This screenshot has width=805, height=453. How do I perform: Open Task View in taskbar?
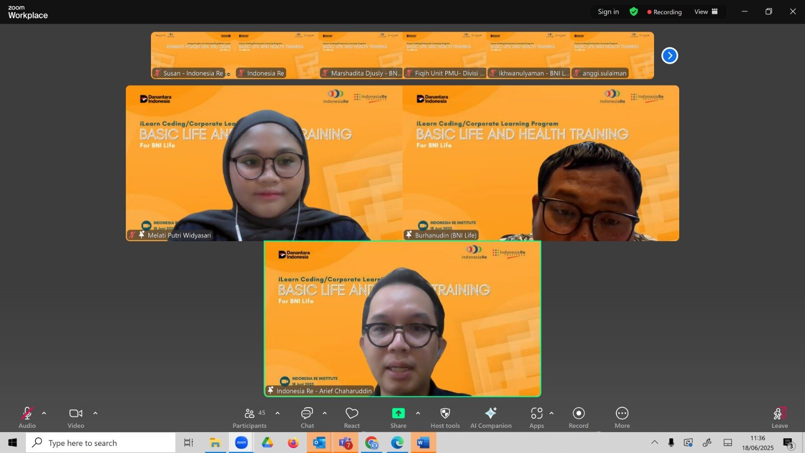click(x=189, y=442)
